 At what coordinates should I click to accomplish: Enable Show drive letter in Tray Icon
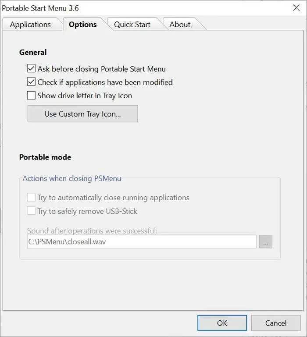(31, 96)
